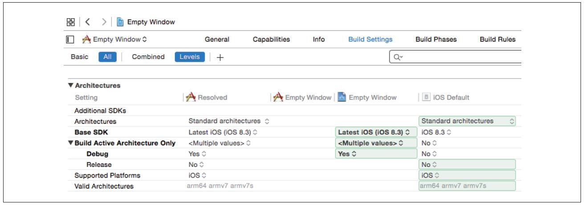Select the Release configuration row label
Viewport: 585px width, 206px height.
click(x=99, y=165)
